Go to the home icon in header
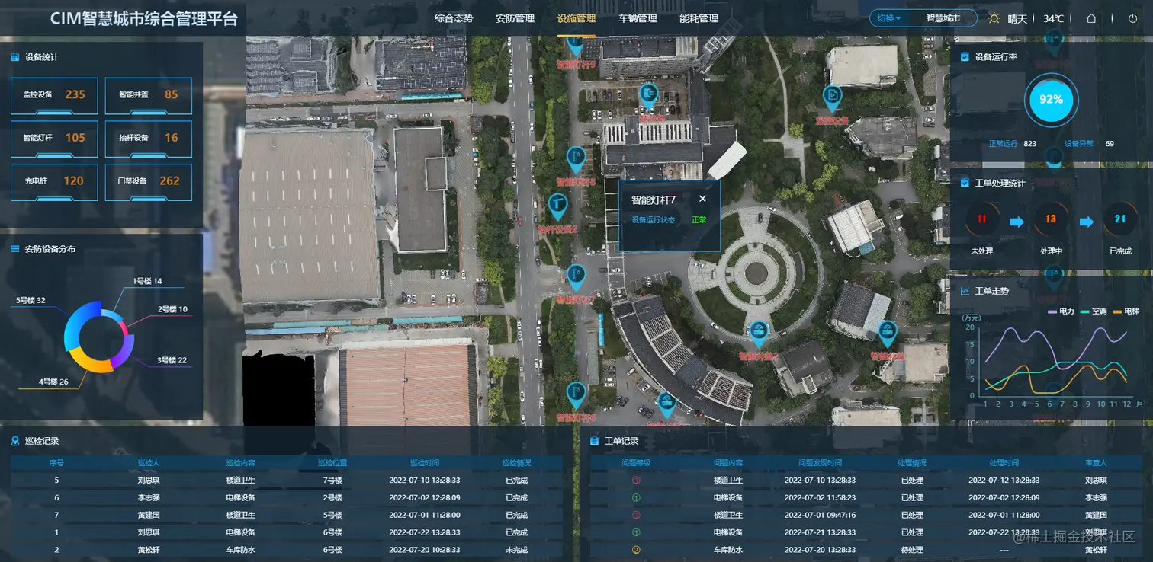 [1091, 18]
